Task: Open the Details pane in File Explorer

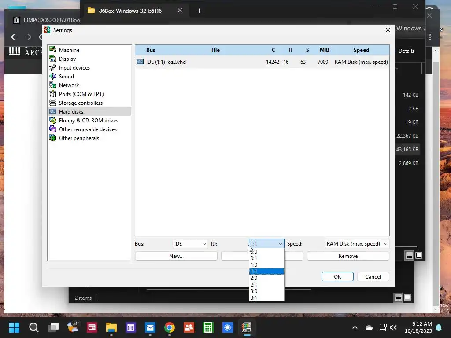Action: coord(406,51)
